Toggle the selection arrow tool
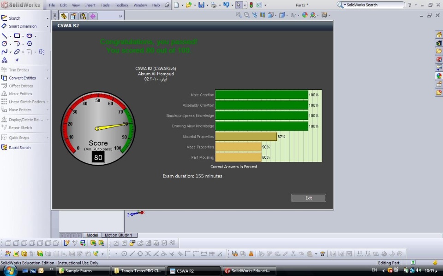This screenshot has width=443, height=276. [239, 5]
